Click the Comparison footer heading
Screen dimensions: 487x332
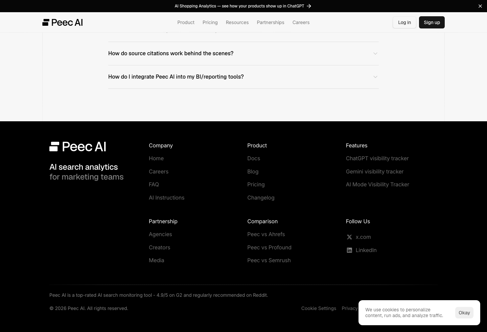(262, 222)
